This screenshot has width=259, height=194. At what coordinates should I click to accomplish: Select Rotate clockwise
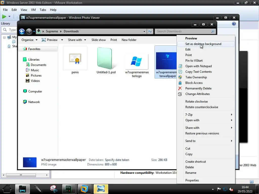click(206, 102)
